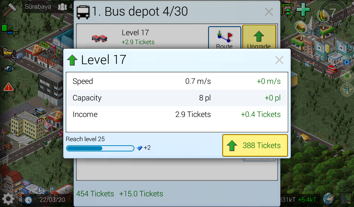
Task: Click the Reach level 25 progress bar
Action: tap(100, 148)
